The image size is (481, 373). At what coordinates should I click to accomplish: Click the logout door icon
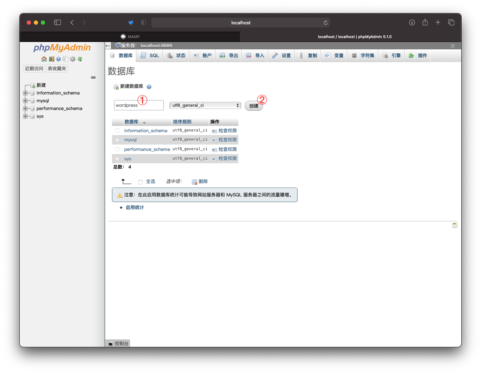coord(51,59)
